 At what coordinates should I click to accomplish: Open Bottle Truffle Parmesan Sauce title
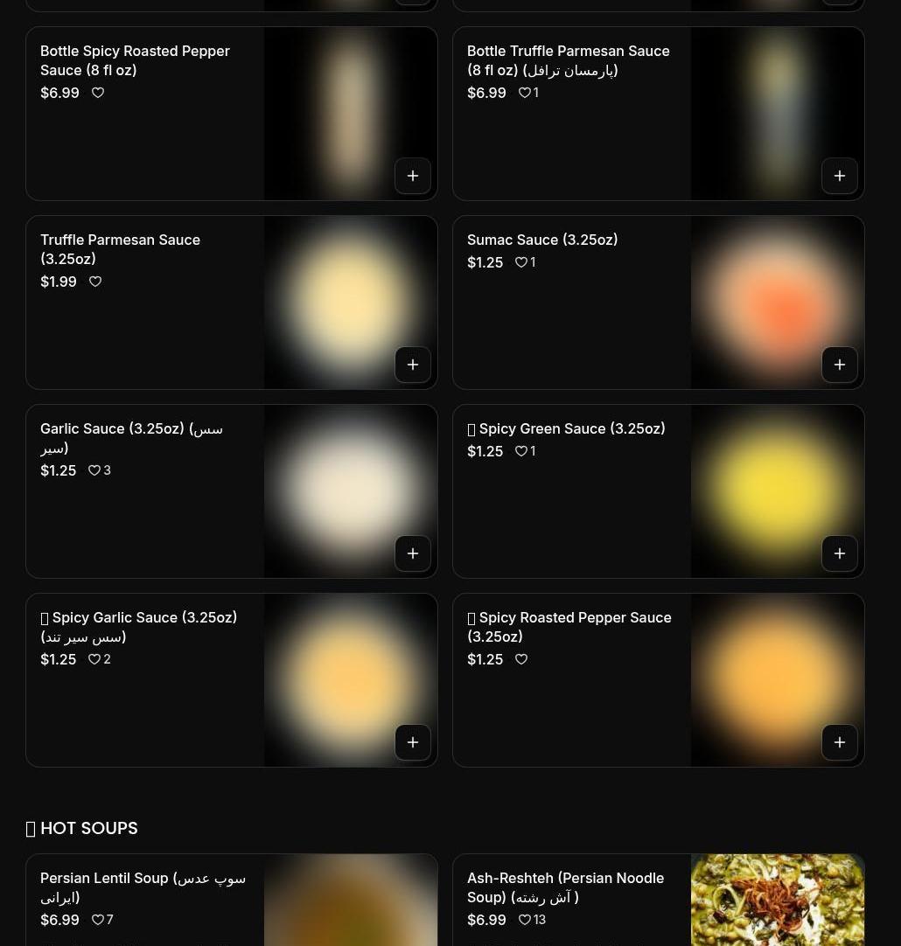569,60
